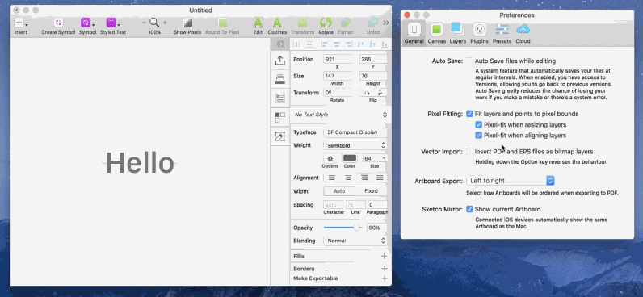
Task: Toggle Pixel-fit when resizing layers
Action: tap(478, 124)
